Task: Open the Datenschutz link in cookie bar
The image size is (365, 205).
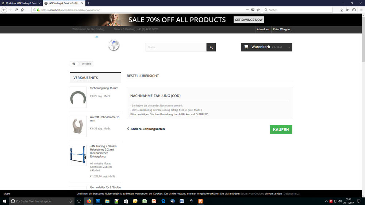Action: (291, 194)
